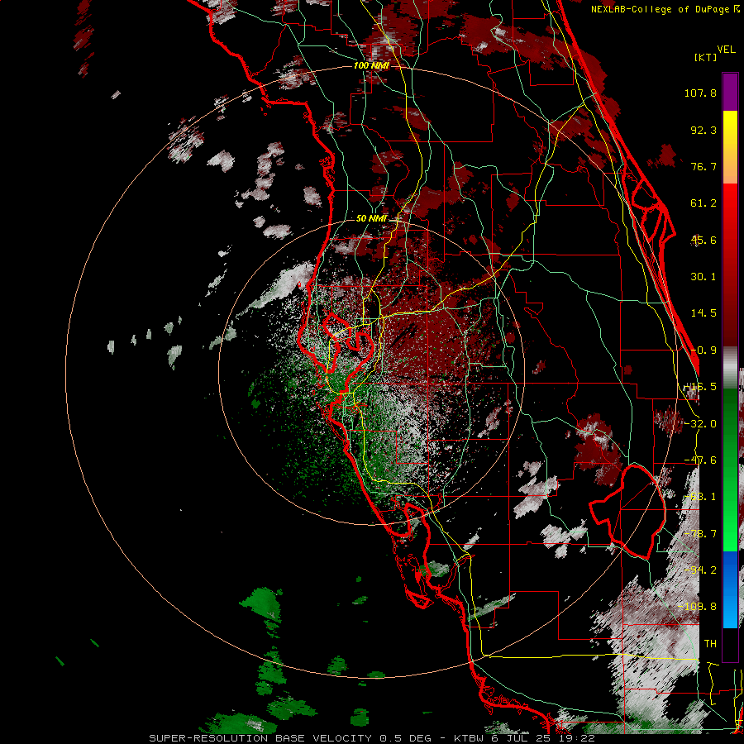Select the -32.0 value on velocity scale
Screen dimensions: 744x744
pos(700,424)
